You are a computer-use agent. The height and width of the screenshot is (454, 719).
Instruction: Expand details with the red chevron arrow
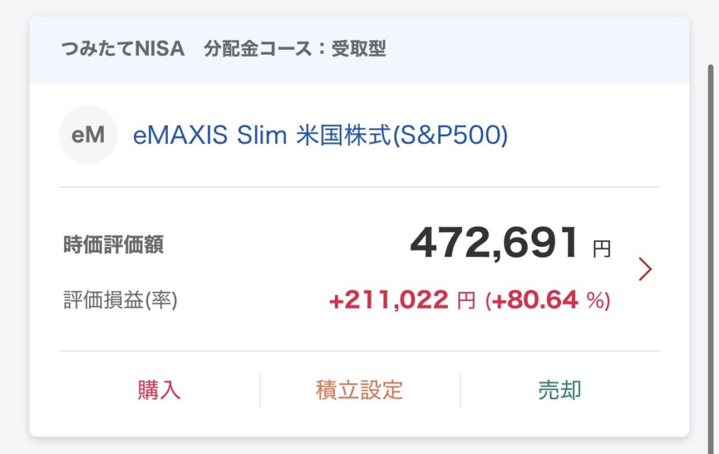(645, 269)
